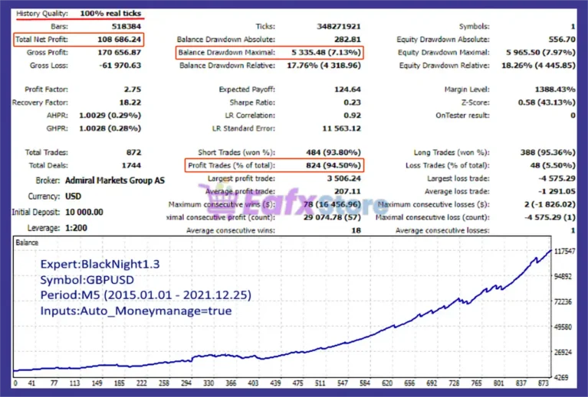Click the Recovery Factor value 18.22
Image resolution: width=588 pixels, height=397 pixels.
(128, 102)
